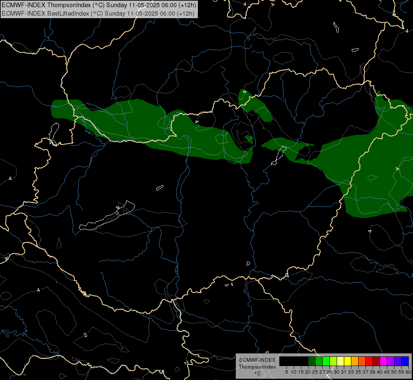Click the legend scale value 20
This screenshot has height=380, width=413.
[x=308, y=372]
